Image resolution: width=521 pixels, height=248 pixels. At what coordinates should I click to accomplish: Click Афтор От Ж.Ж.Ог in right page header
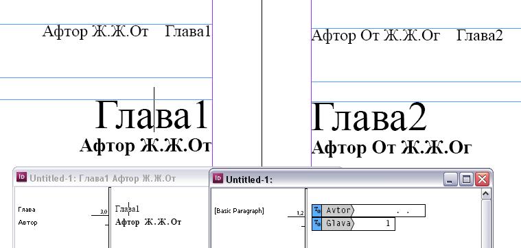(x=375, y=35)
